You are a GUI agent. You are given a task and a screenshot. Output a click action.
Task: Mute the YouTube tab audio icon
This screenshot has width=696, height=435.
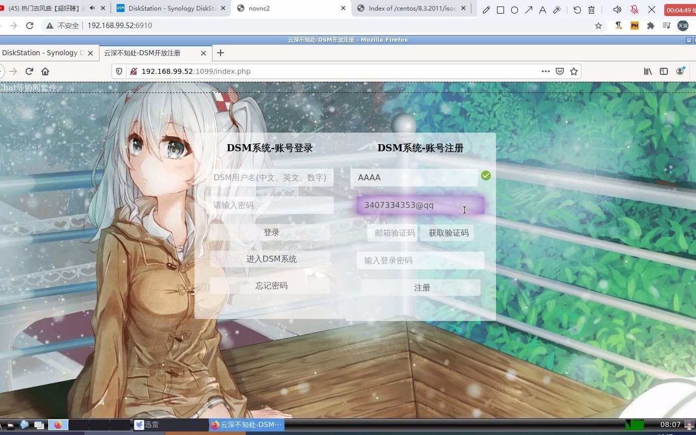[x=92, y=9]
